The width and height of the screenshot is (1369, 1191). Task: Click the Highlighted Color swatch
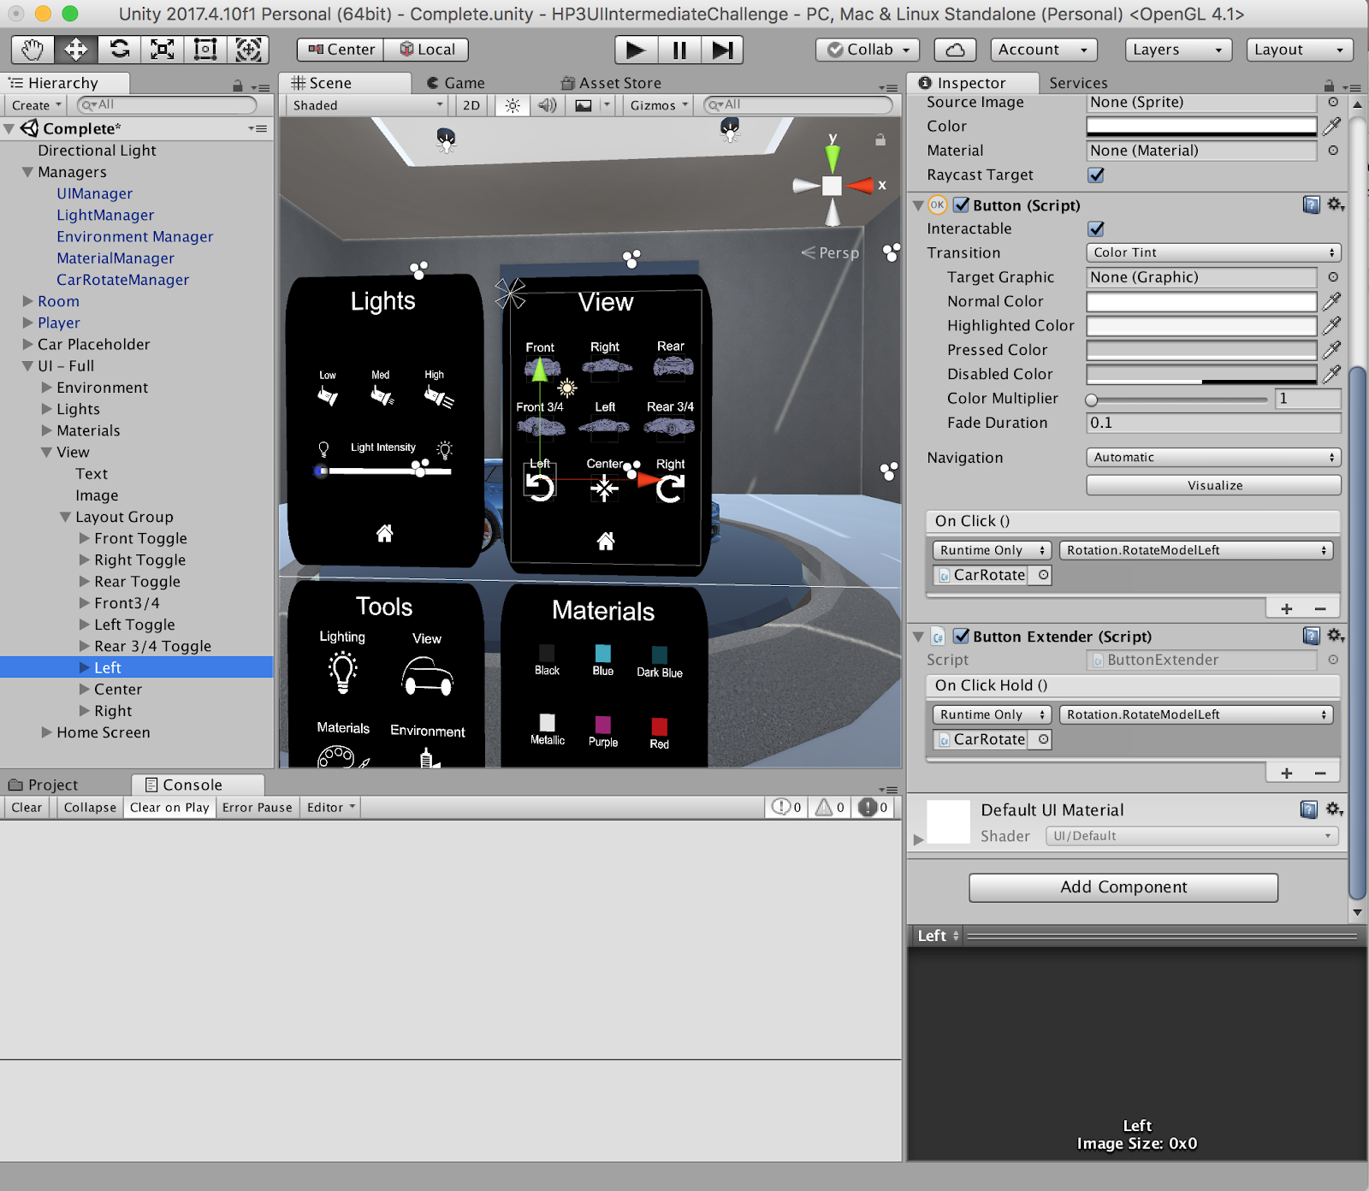1200,326
